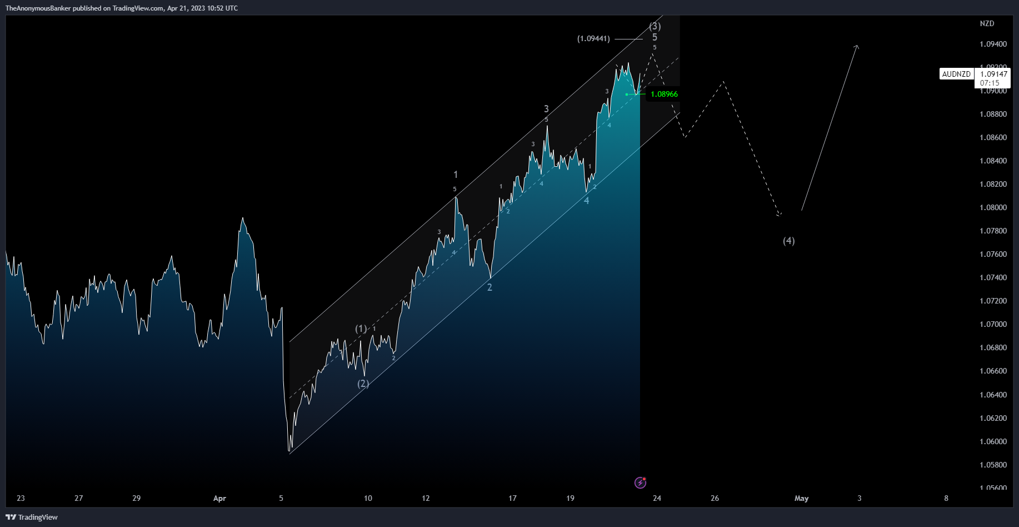Click the green 1.08966 price label
The height and width of the screenshot is (527, 1019).
pyautogui.click(x=664, y=95)
